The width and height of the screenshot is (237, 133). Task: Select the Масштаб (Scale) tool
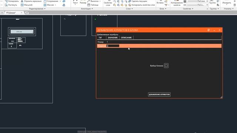27,5
